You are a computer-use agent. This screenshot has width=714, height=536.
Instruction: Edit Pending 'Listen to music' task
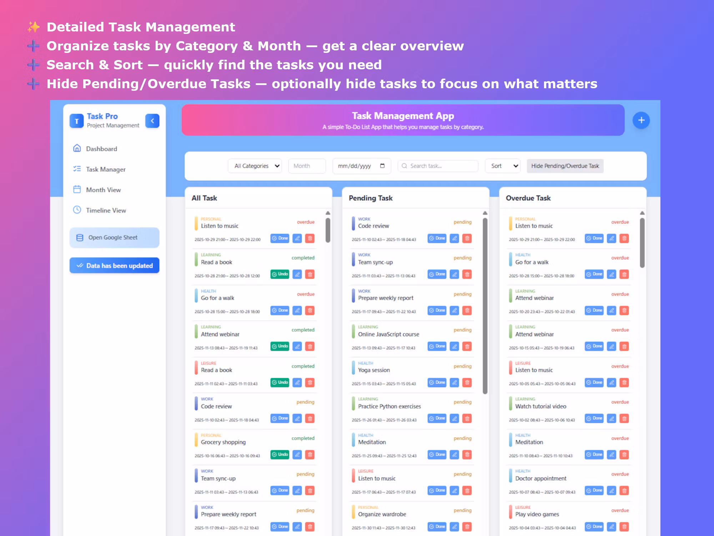tap(454, 491)
